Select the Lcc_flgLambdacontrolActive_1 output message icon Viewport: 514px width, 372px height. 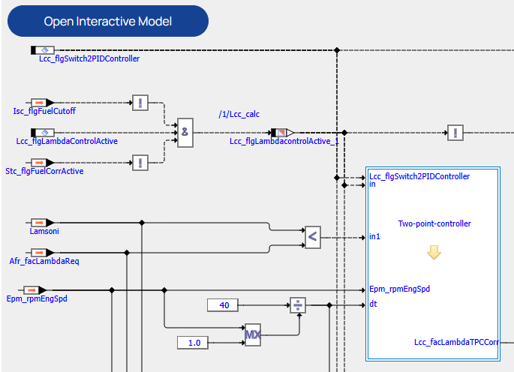282,133
